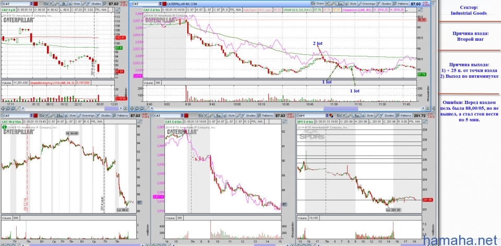Open wrench settings in 15-minute CAT chart
This screenshot has width=501, height=246.
pyautogui.click(x=52, y=115)
